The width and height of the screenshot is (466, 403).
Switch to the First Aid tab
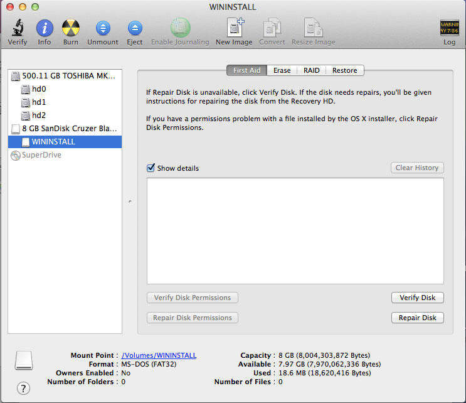[x=246, y=70]
